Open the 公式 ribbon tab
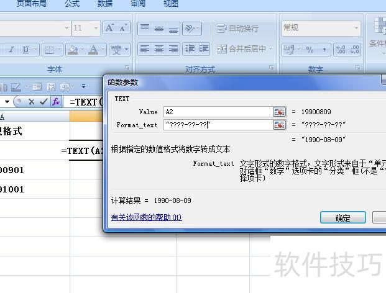Viewport: 386px width, 293px height. [72, 4]
